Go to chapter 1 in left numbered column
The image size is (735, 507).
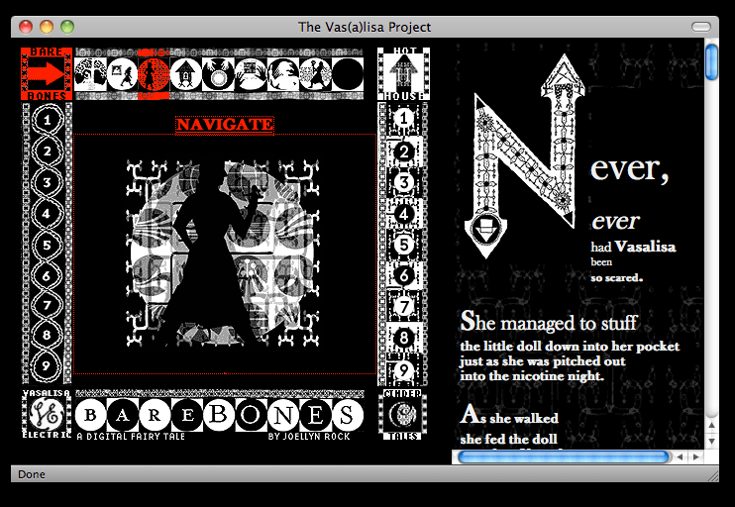(x=48, y=121)
